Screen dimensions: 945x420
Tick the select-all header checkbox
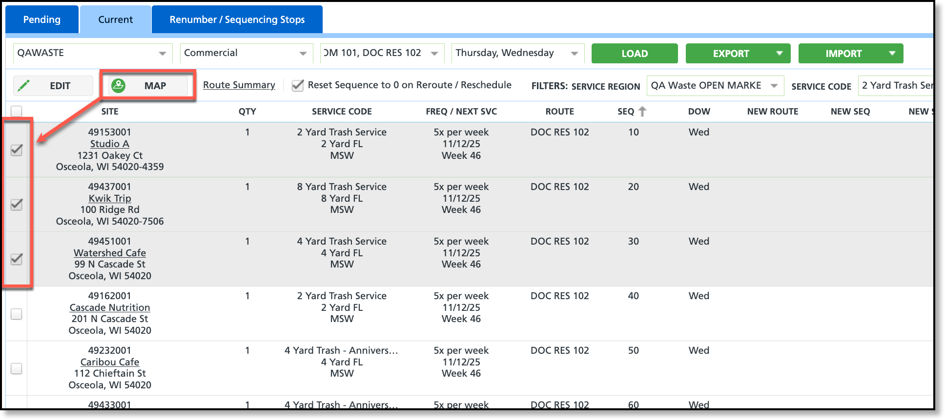click(x=17, y=111)
